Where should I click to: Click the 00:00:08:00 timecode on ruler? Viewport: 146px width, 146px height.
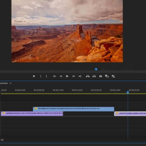click(x=39, y=90)
